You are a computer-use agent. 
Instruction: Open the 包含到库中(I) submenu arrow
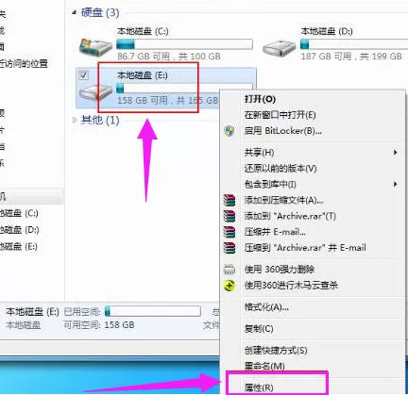tap(395, 184)
